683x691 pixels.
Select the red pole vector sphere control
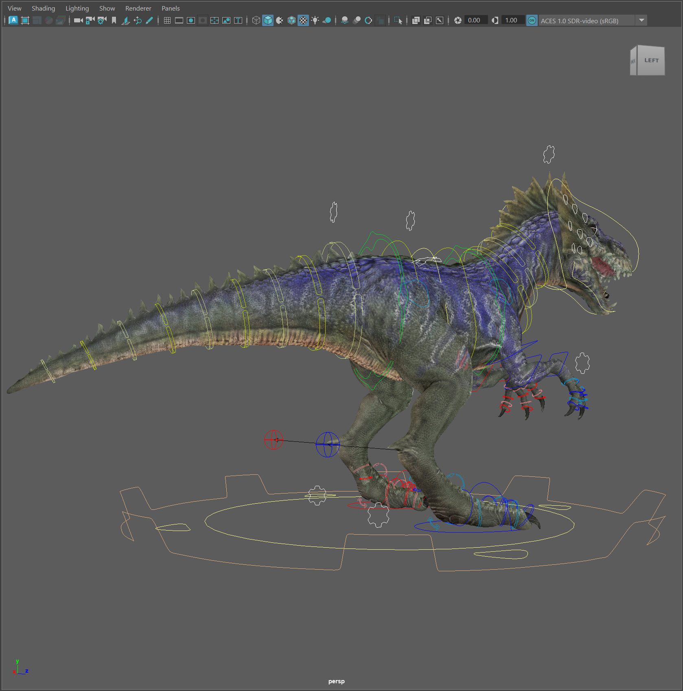(x=274, y=440)
